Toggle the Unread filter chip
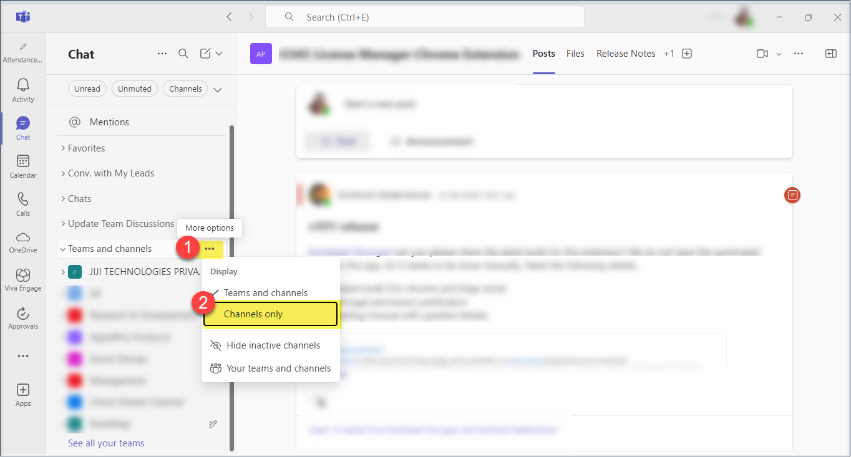 coord(87,89)
